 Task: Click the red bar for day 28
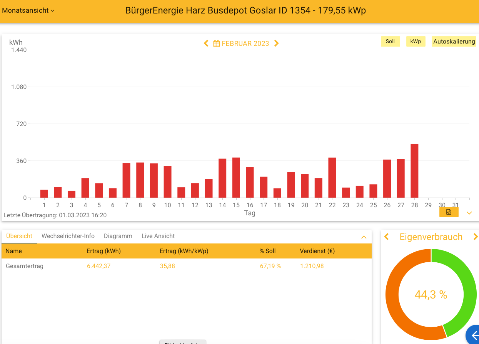414,171
